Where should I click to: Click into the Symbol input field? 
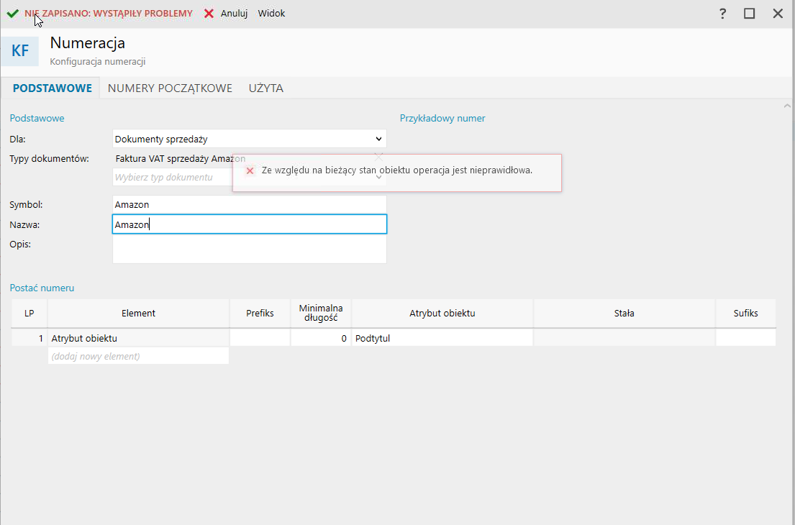point(249,205)
